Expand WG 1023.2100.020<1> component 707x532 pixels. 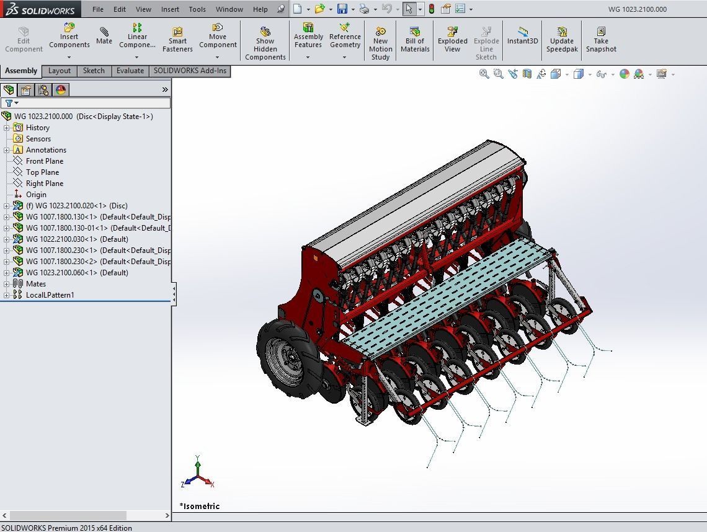coord(6,206)
